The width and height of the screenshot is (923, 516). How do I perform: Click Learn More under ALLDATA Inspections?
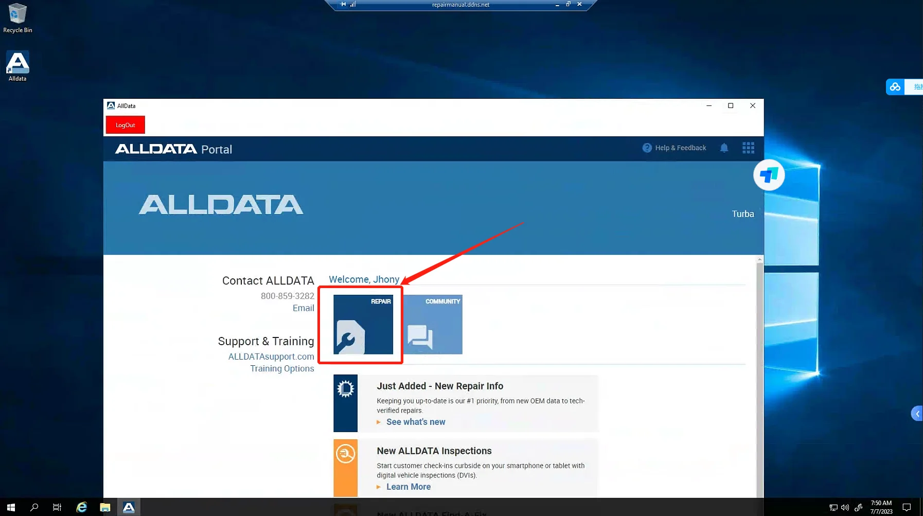(409, 487)
